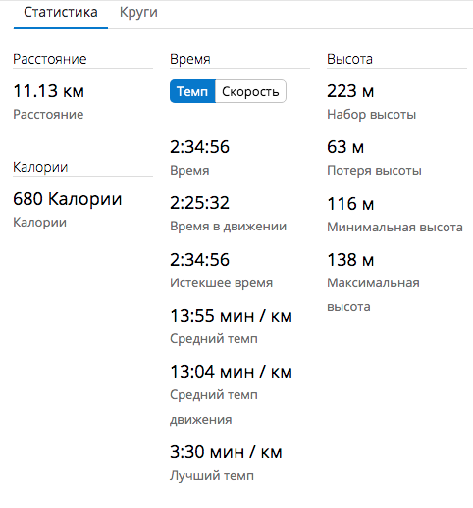Select the 2:25:32 moving time value
The height and width of the screenshot is (508, 473).
[199, 203]
